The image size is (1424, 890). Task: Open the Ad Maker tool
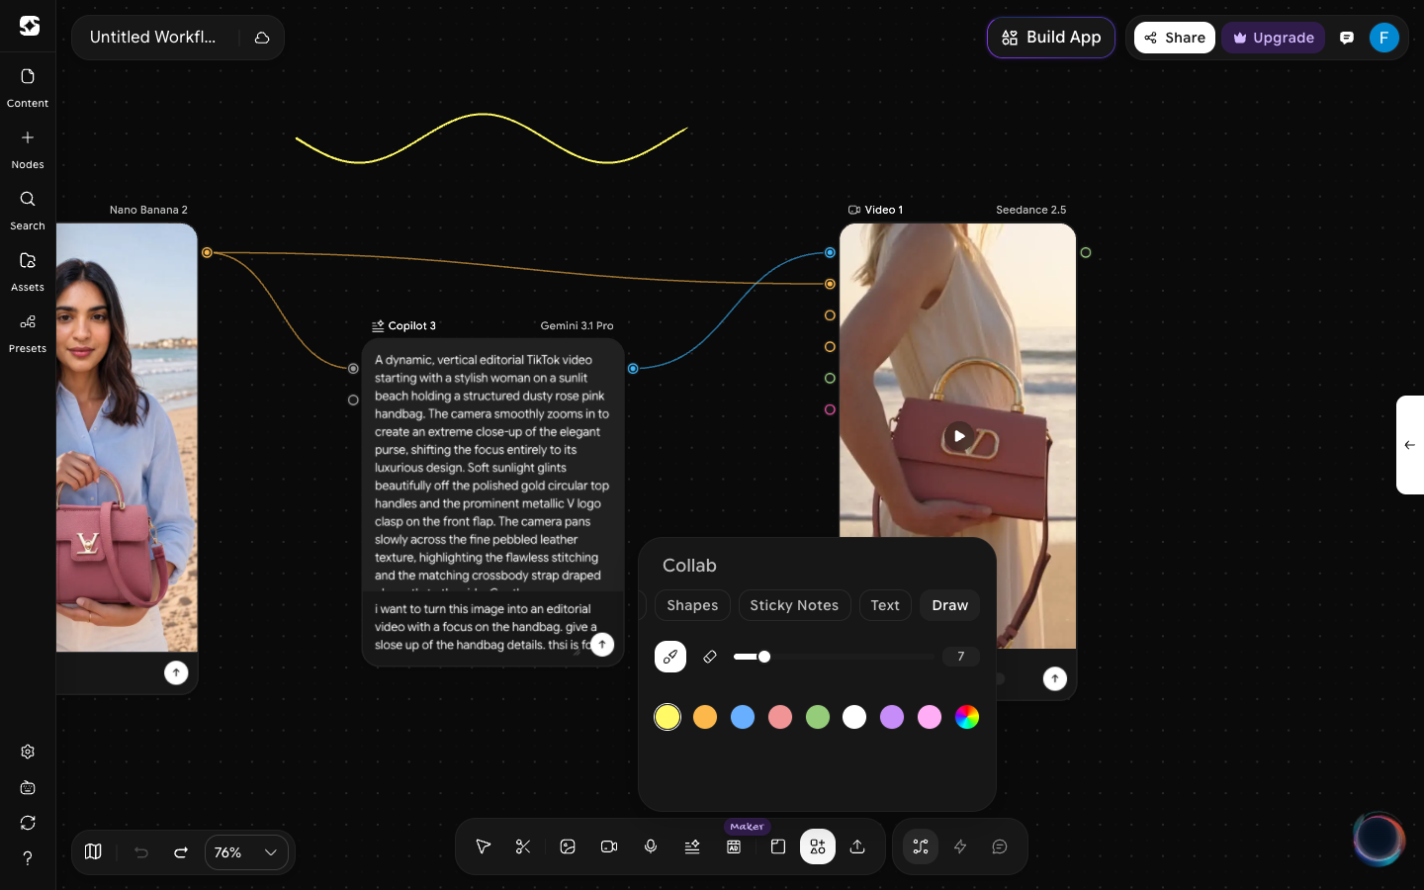pos(734,846)
